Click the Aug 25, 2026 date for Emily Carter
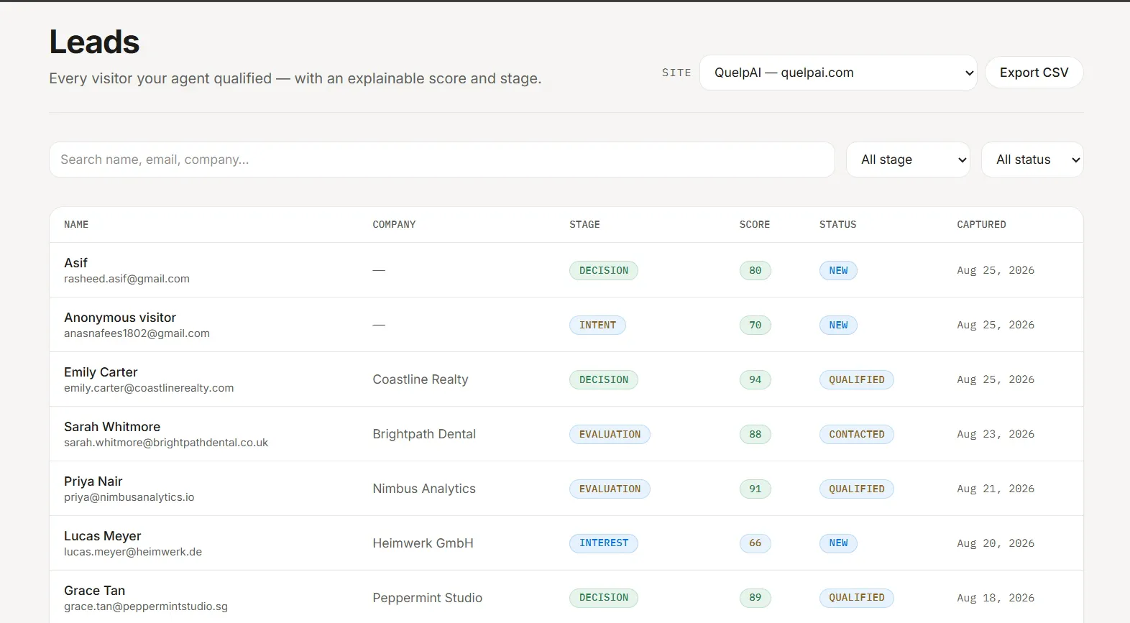The image size is (1130, 623). (996, 379)
